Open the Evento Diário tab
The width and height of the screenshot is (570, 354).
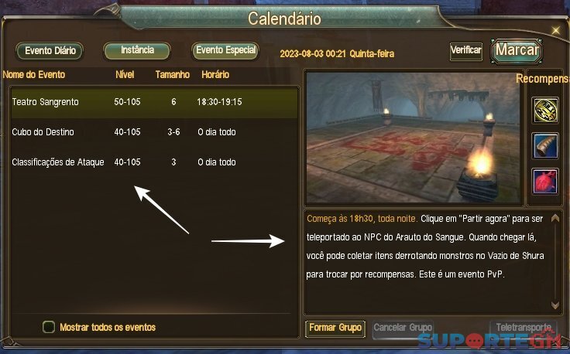tap(50, 50)
